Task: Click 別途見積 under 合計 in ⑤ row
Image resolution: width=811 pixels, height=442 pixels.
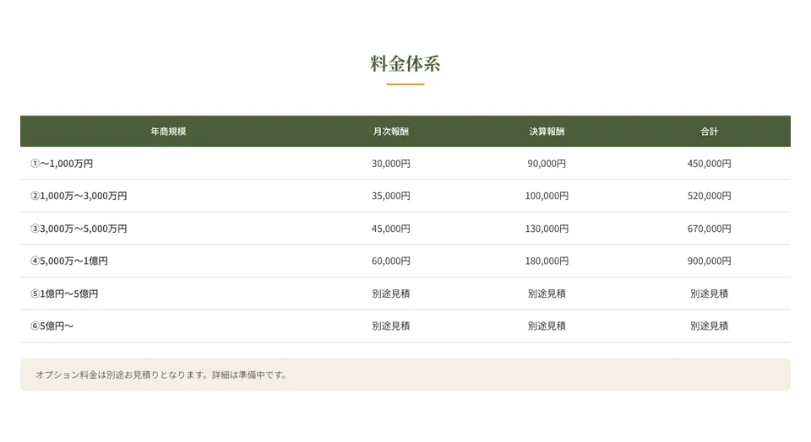Action: tap(709, 294)
